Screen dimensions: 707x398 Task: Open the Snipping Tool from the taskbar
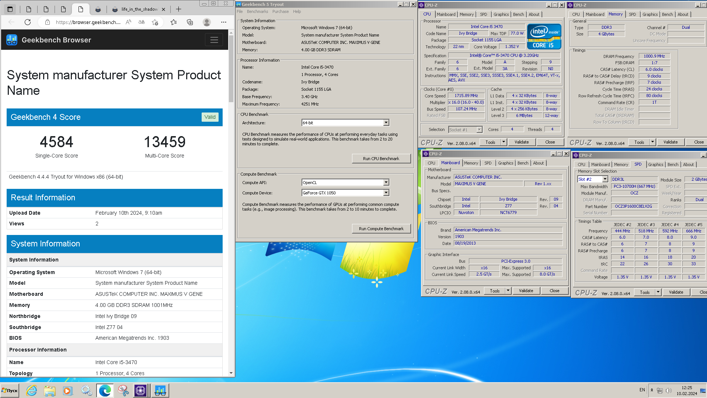point(123,390)
